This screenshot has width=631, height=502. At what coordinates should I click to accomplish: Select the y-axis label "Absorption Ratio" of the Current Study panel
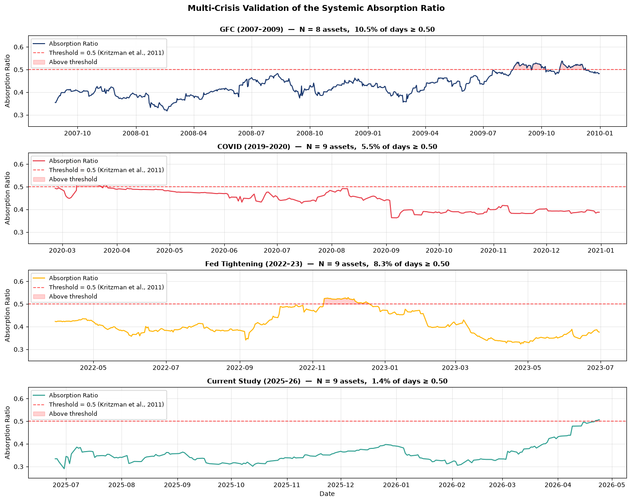click(x=8, y=432)
